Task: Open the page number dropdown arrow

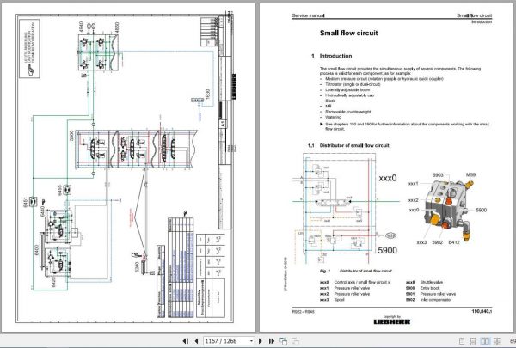Action: (x=251, y=341)
